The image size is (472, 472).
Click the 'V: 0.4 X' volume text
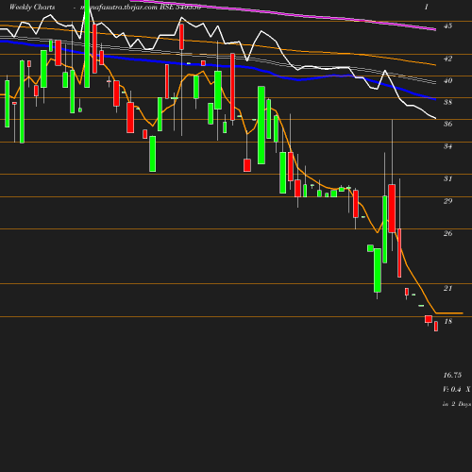[x=456, y=390]
